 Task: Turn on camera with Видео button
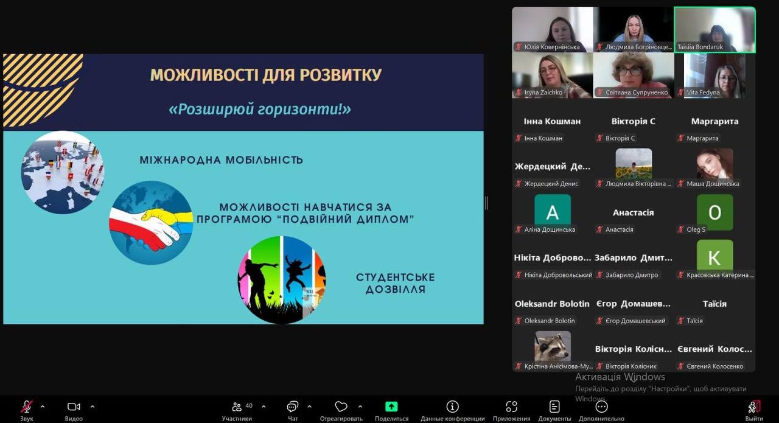point(74,407)
